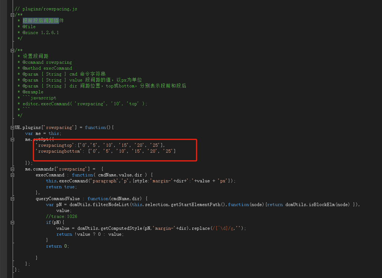Click the ```javascript line
Screen dimensions: 382x278
39,98
